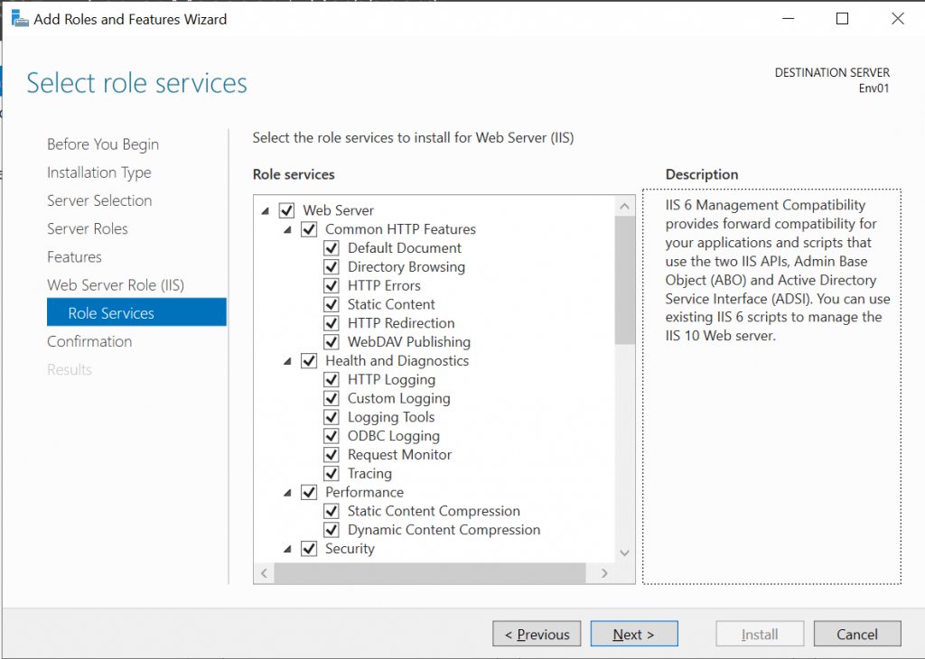
Task: Collapse the Health and Diagnostics node
Action: click(x=287, y=361)
